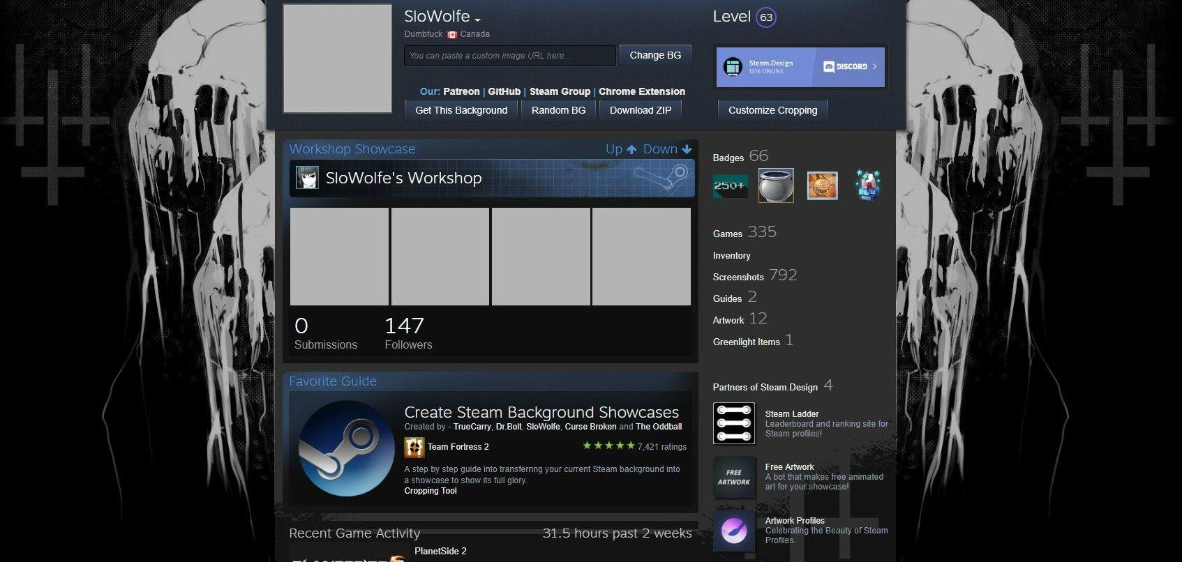Move Workshop Showcase down with arrow

tap(667, 149)
